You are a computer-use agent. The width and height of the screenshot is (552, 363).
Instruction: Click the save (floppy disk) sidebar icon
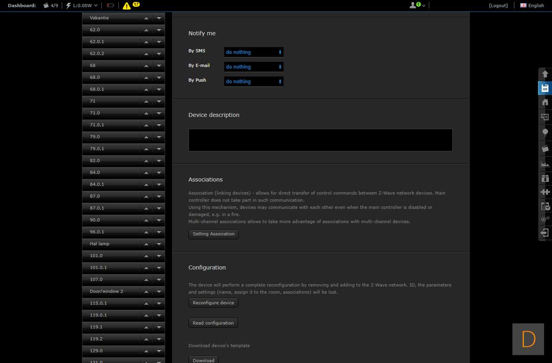tap(545, 88)
